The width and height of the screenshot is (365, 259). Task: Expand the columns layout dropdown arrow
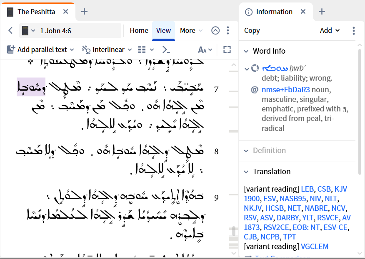tap(152, 49)
